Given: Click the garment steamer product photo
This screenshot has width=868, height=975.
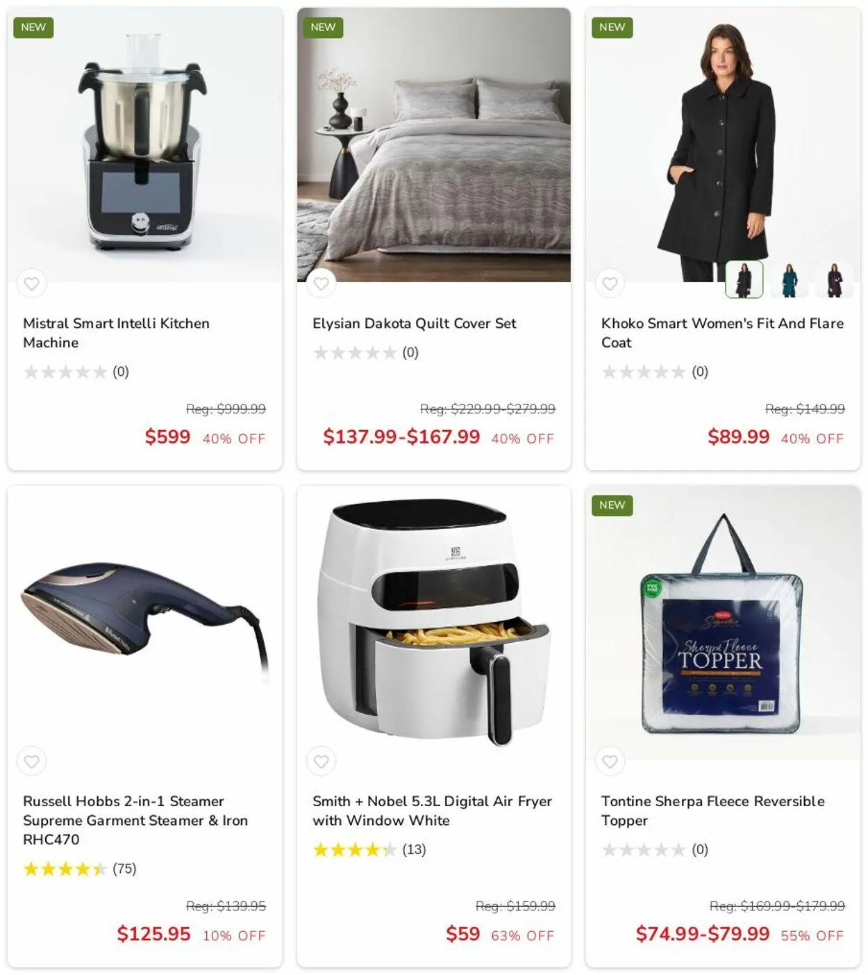Looking at the screenshot, I should pyautogui.click(x=144, y=623).
